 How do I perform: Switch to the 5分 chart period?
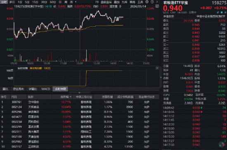[x=27, y=2]
